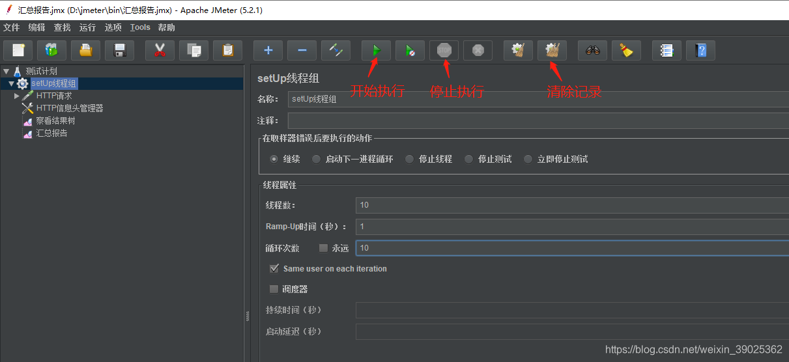Start the test with green play icon
This screenshot has width=789, height=362.
(376, 50)
